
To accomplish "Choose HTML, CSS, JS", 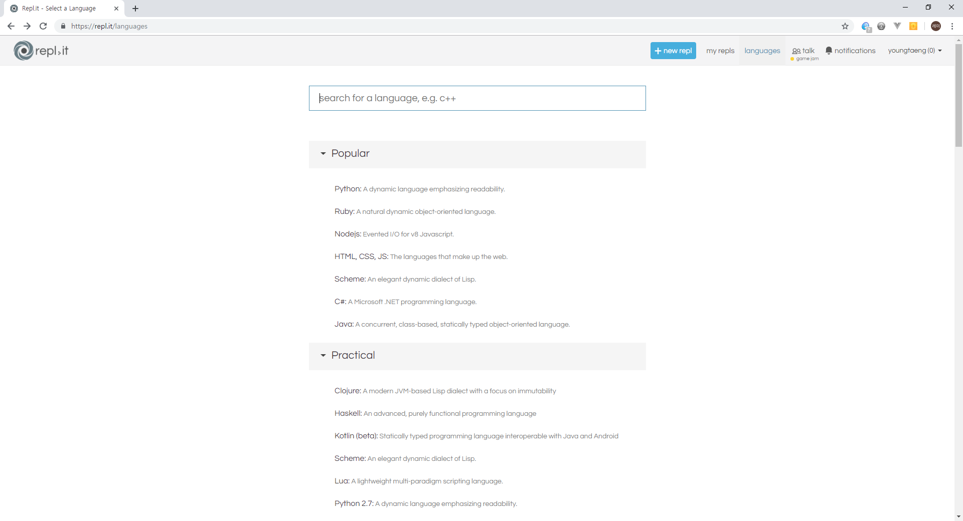I will click(421, 256).
